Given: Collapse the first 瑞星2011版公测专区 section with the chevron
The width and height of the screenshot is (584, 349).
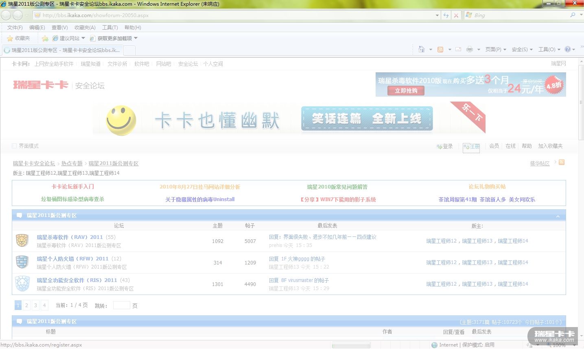Looking at the screenshot, I should pyautogui.click(x=558, y=217).
